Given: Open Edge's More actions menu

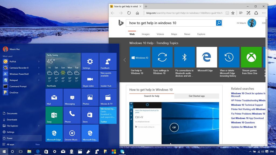Looking at the screenshot, I should point(264,13).
